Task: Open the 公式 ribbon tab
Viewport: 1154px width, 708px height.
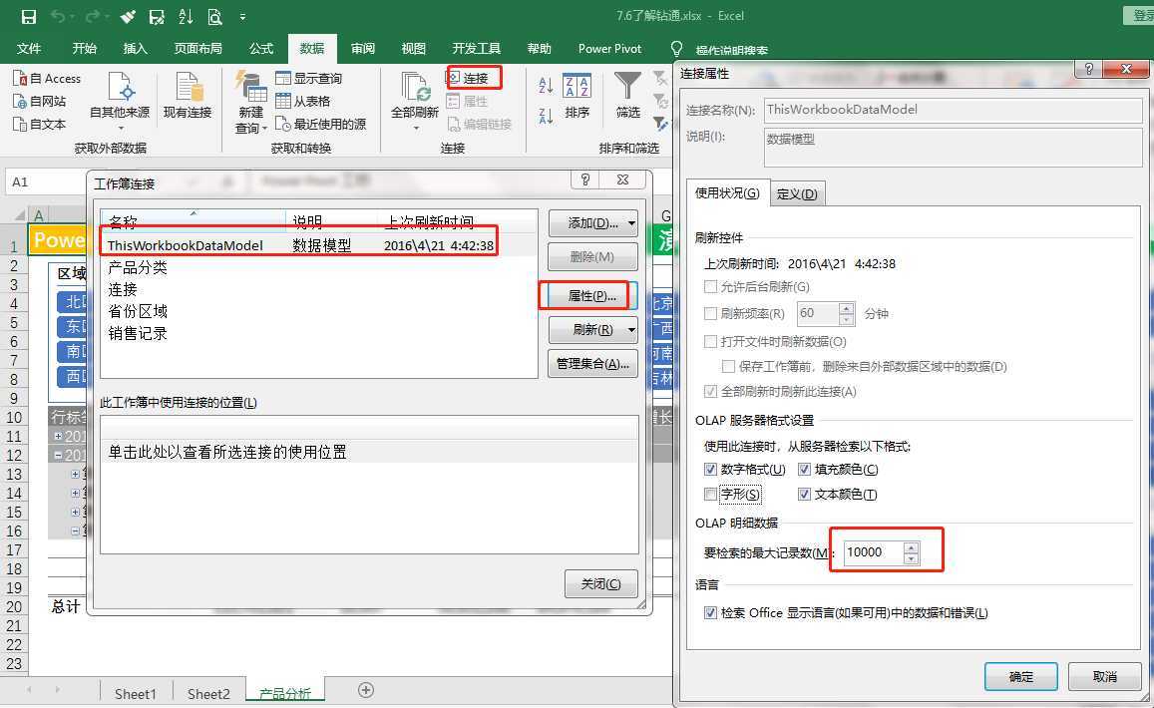Action: [x=260, y=49]
